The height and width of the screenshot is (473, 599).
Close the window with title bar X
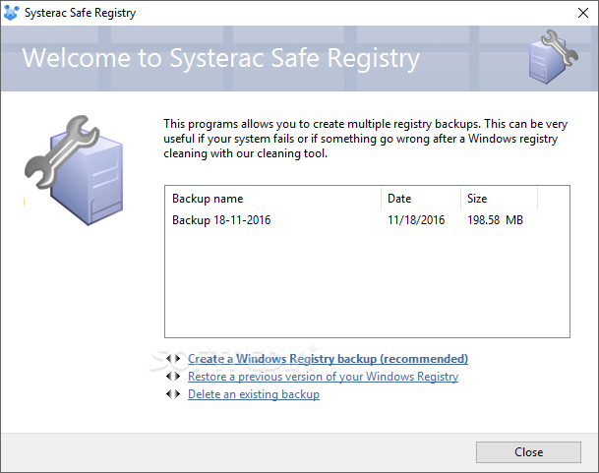tap(583, 13)
